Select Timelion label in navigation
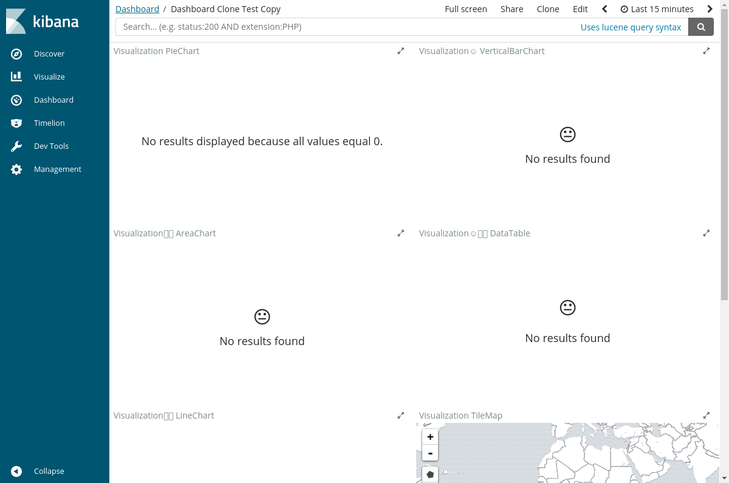729x483 pixels. click(x=49, y=123)
